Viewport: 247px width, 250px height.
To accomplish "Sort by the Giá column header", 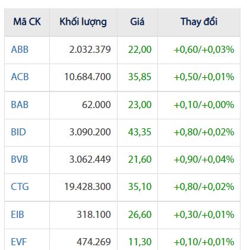I will 137,21.
